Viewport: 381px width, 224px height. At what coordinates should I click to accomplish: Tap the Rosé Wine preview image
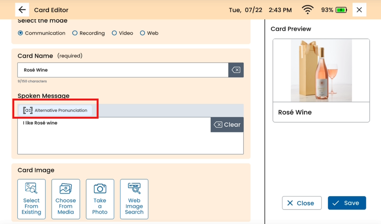tap(321, 70)
